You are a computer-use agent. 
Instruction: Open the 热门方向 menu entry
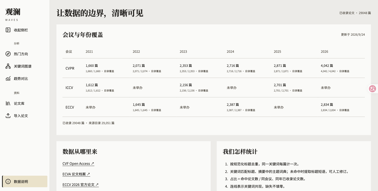click(25, 54)
